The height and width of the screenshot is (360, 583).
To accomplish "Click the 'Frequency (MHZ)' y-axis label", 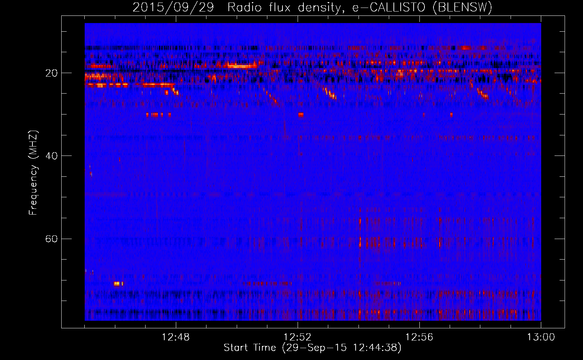I will [x=33, y=173].
